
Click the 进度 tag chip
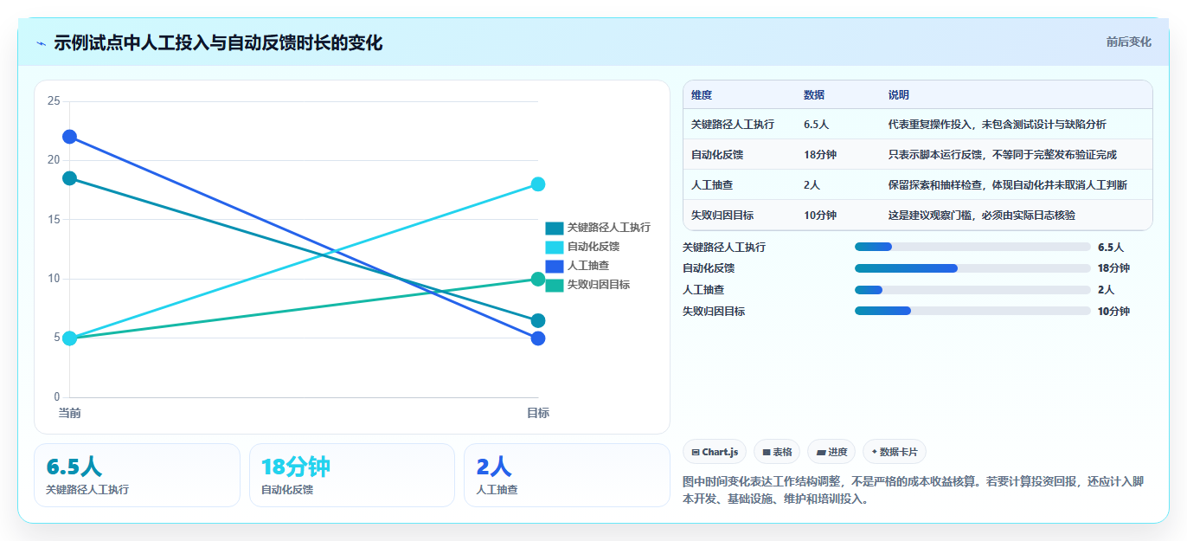click(831, 452)
